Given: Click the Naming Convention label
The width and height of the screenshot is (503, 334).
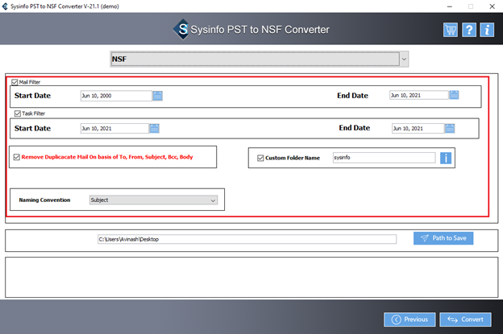Looking at the screenshot, I should [x=44, y=200].
